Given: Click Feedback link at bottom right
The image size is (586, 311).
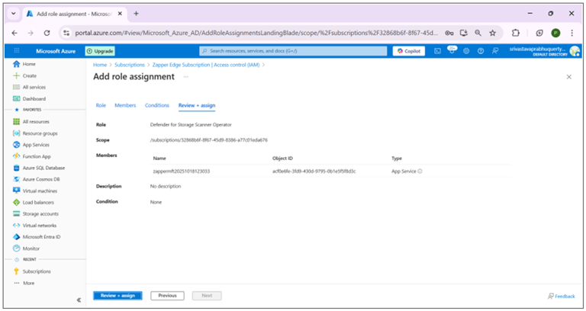Looking at the screenshot, I should click(562, 297).
